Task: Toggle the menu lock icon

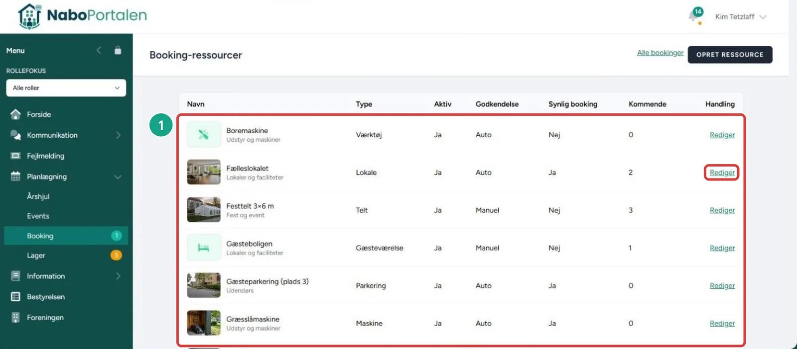Action: point(118,50)
